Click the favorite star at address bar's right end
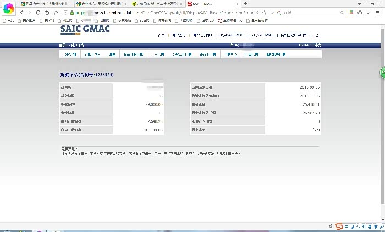Screen dimensions: 385x232 (x=264, y=13)
